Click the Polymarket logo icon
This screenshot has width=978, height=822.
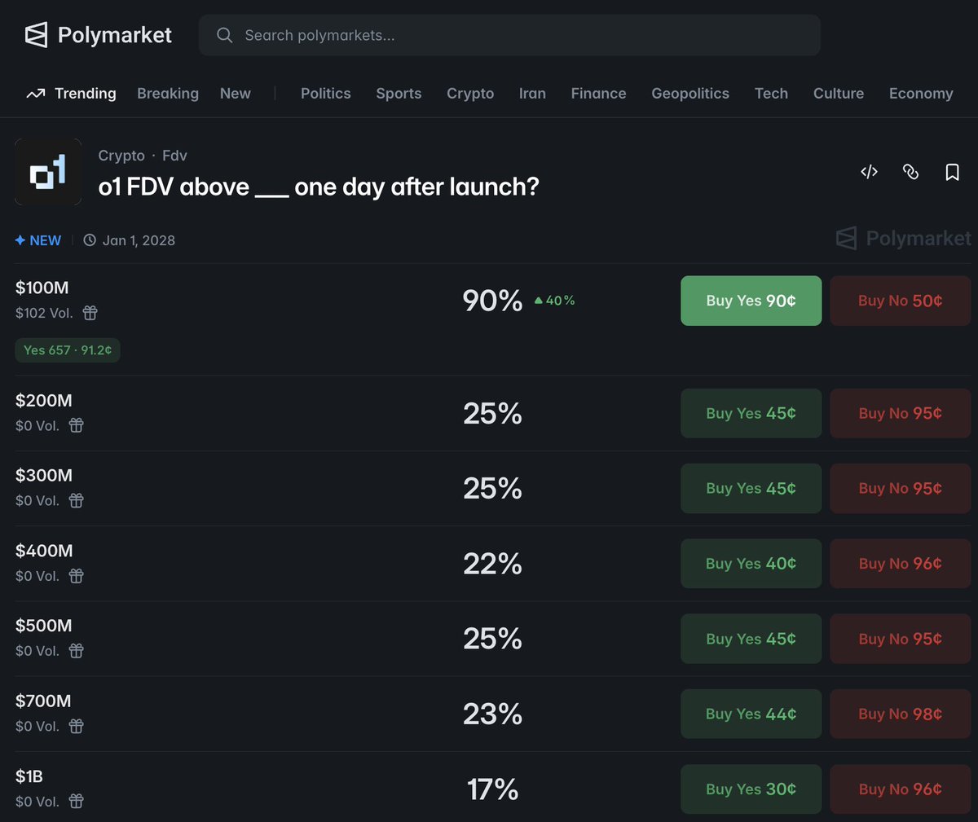point(36,35)
